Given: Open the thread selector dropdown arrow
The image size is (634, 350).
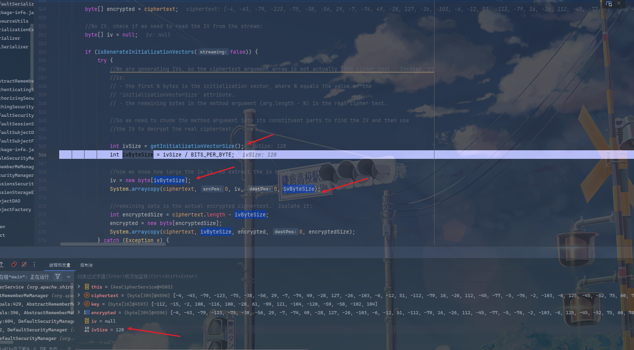Looking at the screenshot, I should coord(69,276).
